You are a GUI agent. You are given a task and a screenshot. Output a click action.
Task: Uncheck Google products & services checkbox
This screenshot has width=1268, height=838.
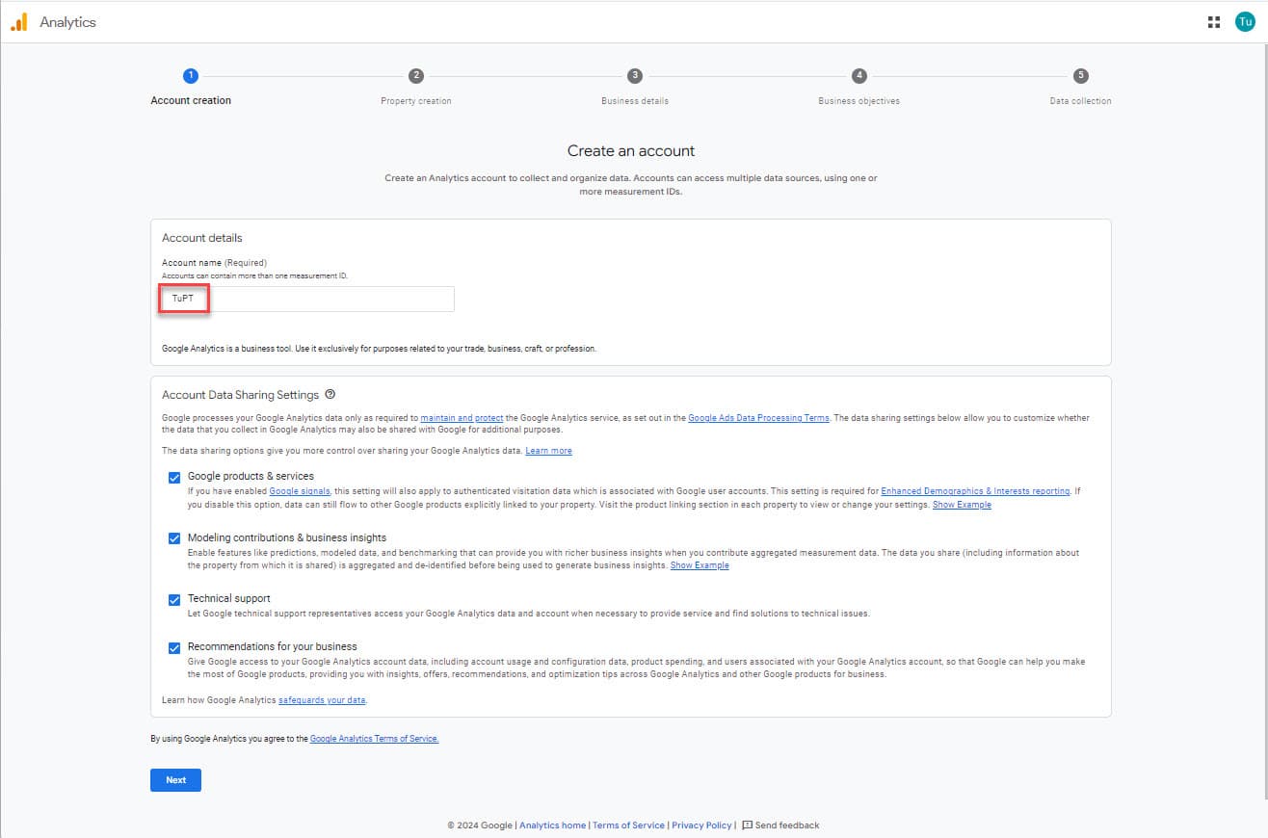(x=174, y=477)
